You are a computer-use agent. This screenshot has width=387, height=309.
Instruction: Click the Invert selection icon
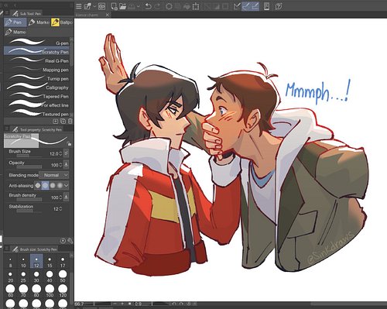click(216, 6)
